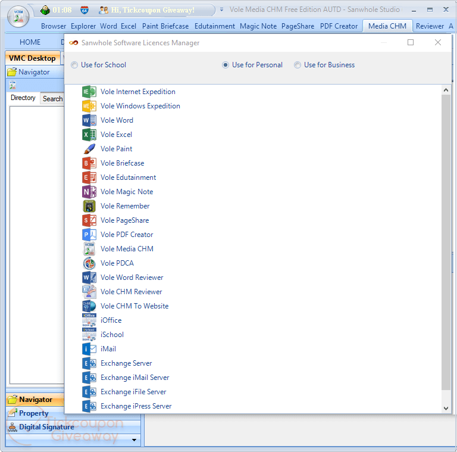
Task: Click the Exchange iMail Server icon
Action: coord(89,378)
